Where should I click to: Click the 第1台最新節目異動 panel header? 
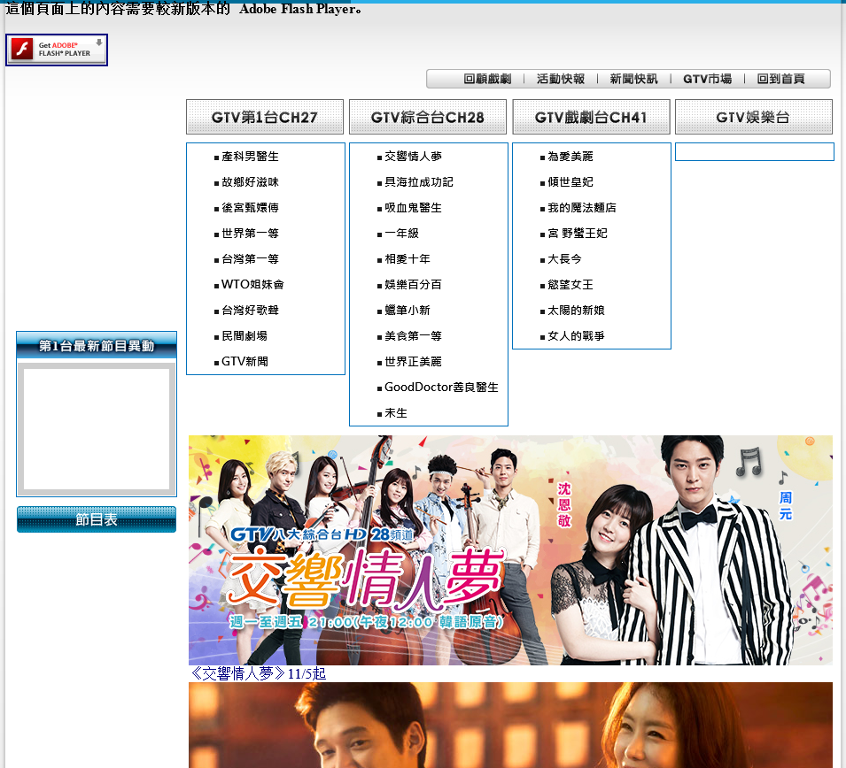pyautogui.click(x=97, y=345)
